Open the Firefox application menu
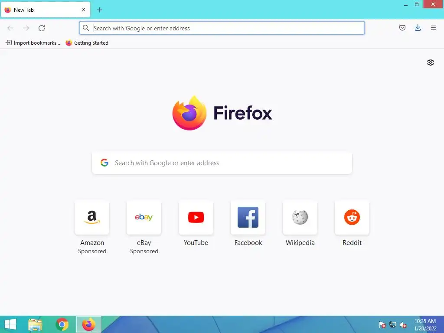The image size is (444, 333). [433, 28]
